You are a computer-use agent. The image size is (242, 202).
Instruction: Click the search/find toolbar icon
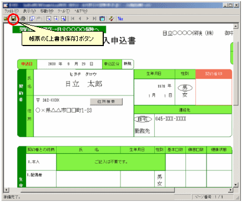(32, 19)
